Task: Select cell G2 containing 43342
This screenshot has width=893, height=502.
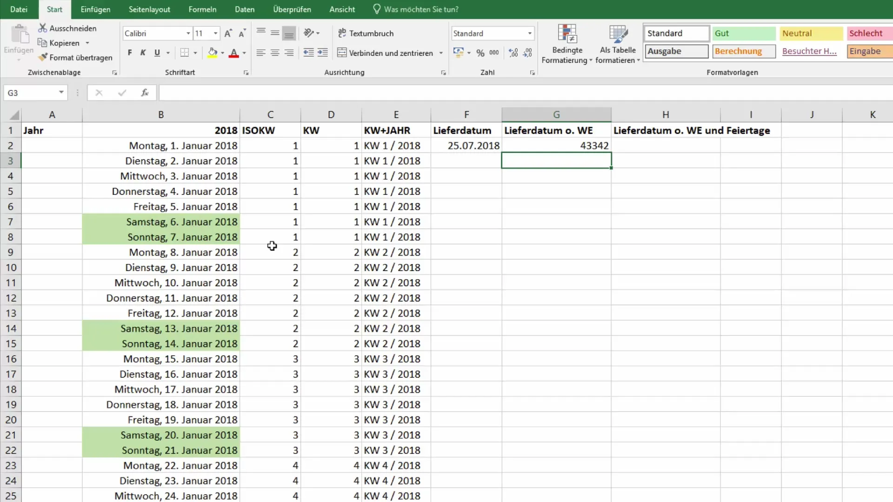Action: [556, 145]
